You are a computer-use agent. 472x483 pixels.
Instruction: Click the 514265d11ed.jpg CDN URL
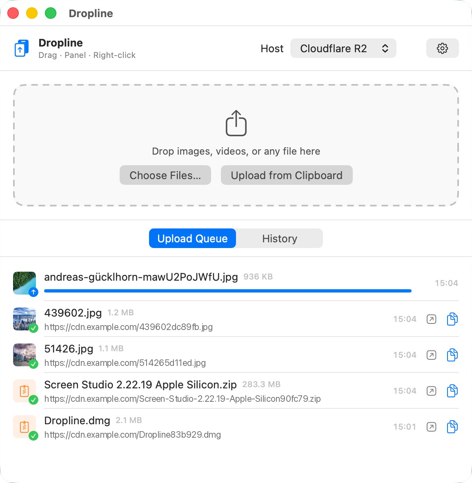click(x=125, y=363)
